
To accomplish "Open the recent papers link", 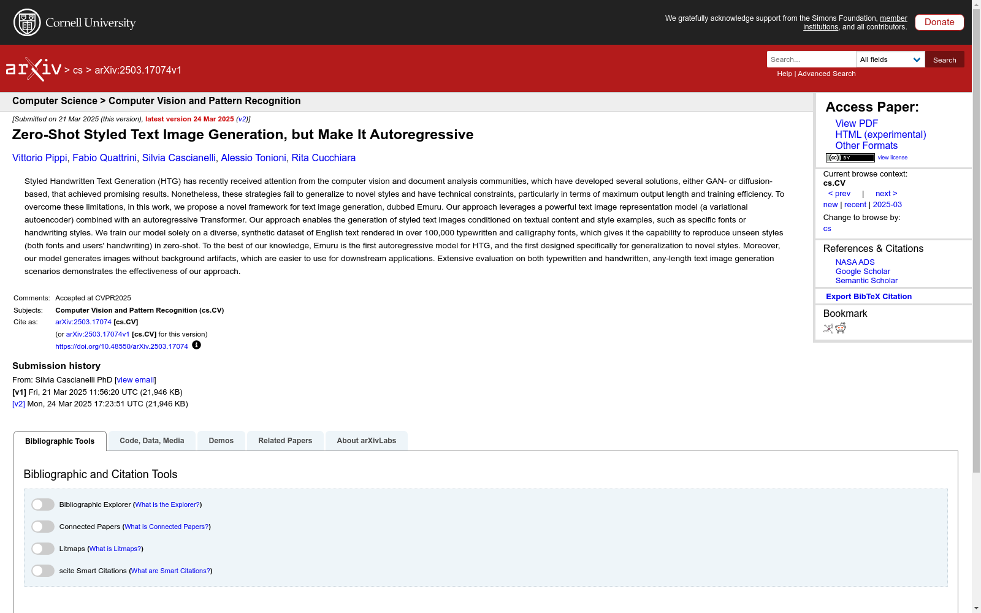I will 855,205.
